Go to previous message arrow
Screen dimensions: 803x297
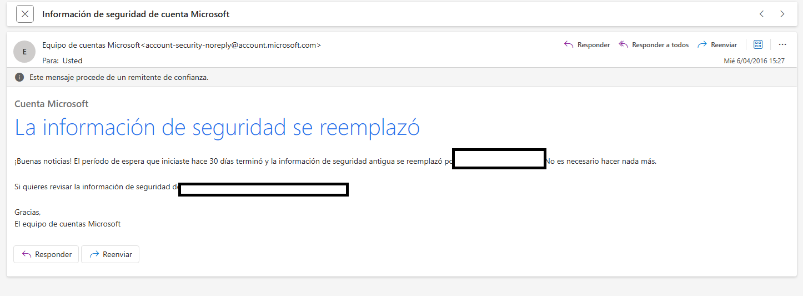click(x=761, y=14)
